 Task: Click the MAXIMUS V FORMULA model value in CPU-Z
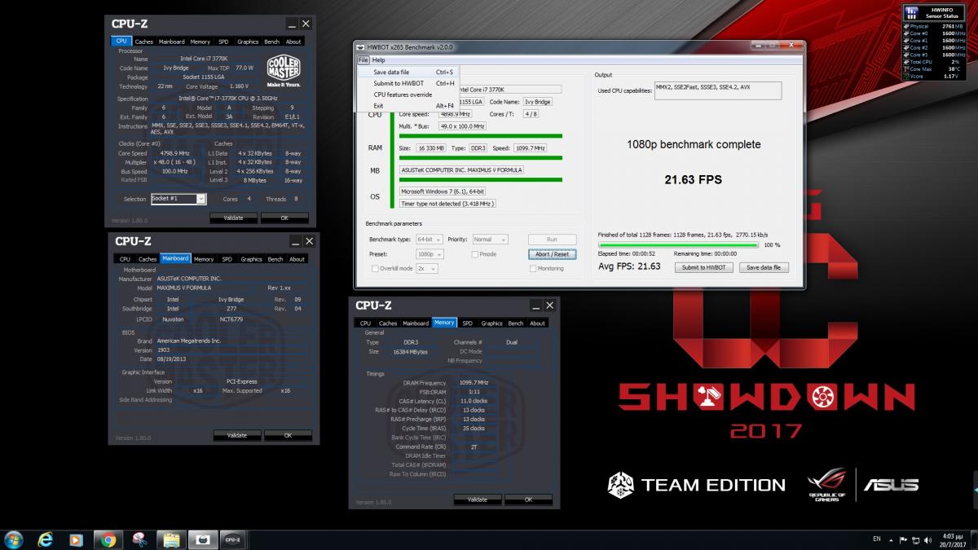coord(183,288)
